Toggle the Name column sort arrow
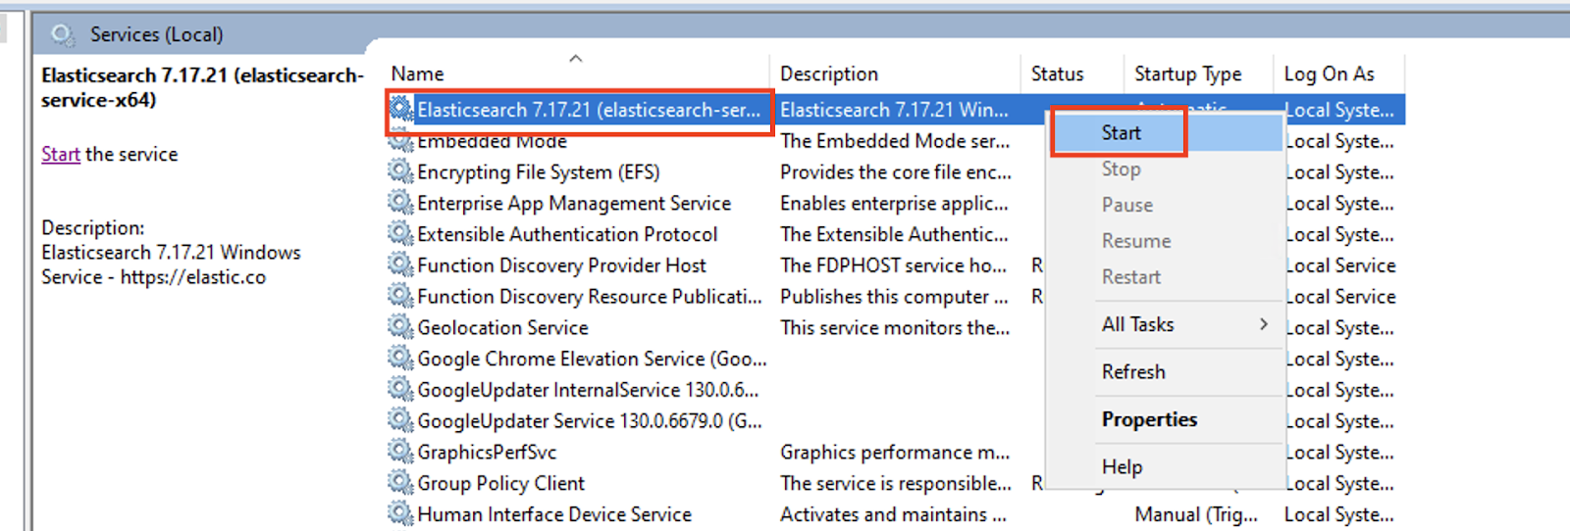Viewport: 1570px width, 531px height. click(x=576, y=59)
